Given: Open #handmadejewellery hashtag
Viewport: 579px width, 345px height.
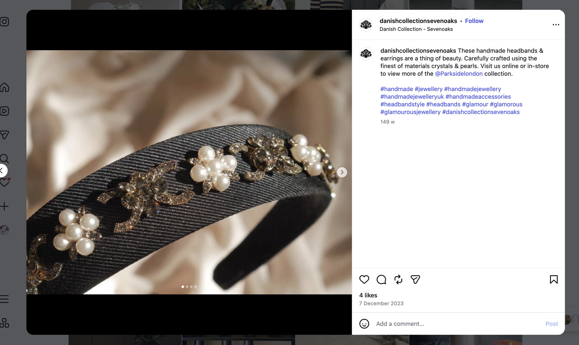Looking at the screenshot, I should coord(472,89).
